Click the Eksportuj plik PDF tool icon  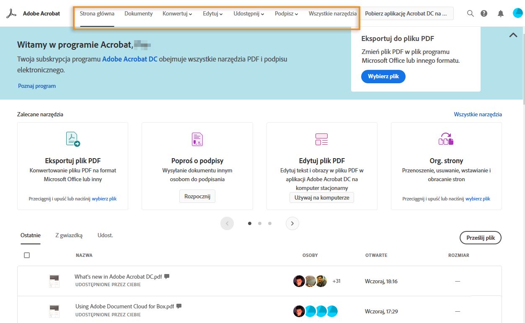73,139
